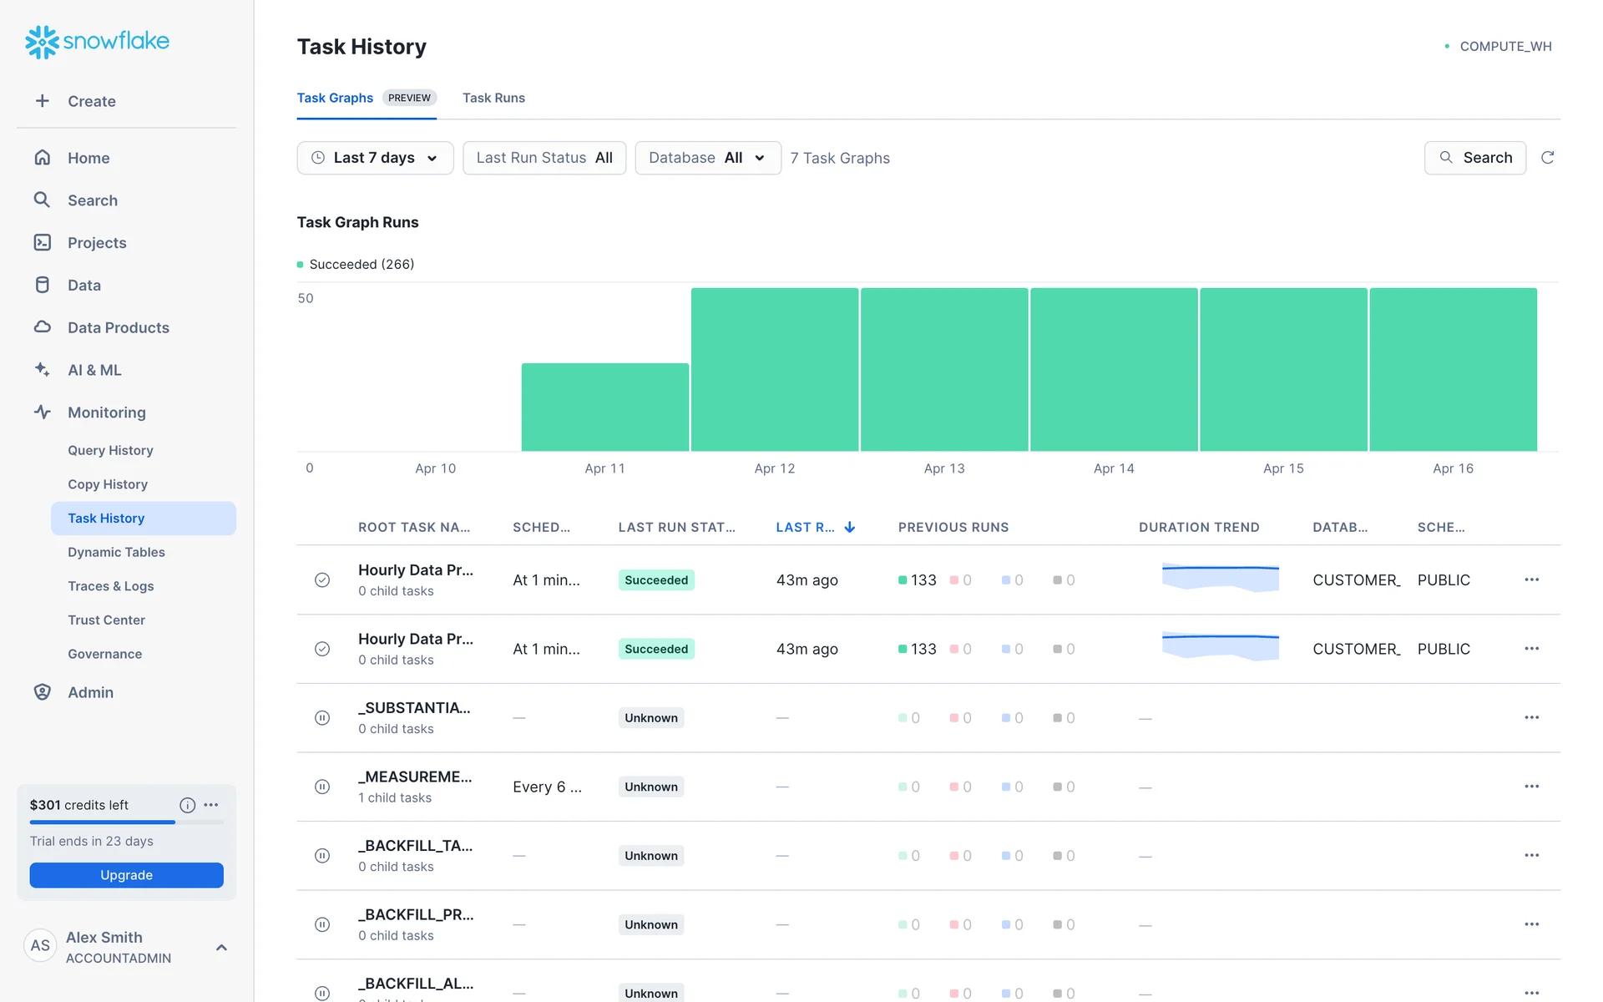
Task: Expand the Alex Smith account menu
Action: [221, 947]
